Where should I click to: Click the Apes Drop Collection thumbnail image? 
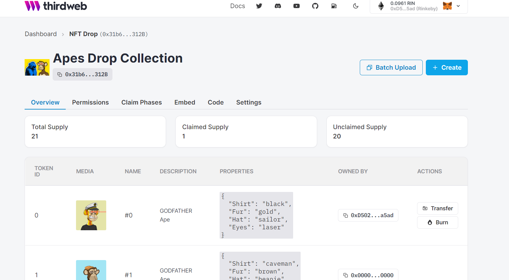pyautogui.click(x=37, y=68)
